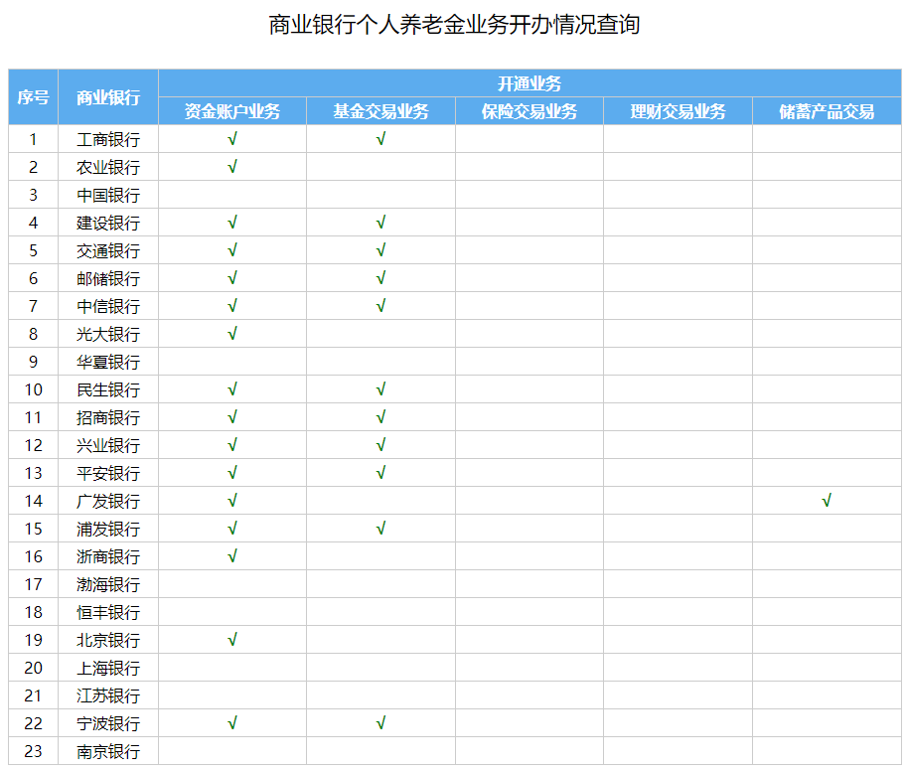Click the bank name 浦发银行
908x770 pixels.
tap(108, 529)
